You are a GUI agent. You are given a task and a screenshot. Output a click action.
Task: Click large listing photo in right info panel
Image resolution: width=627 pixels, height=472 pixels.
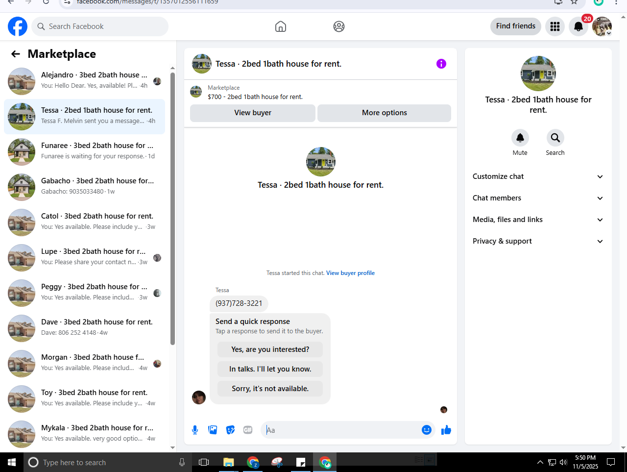[x=538, y=74]
